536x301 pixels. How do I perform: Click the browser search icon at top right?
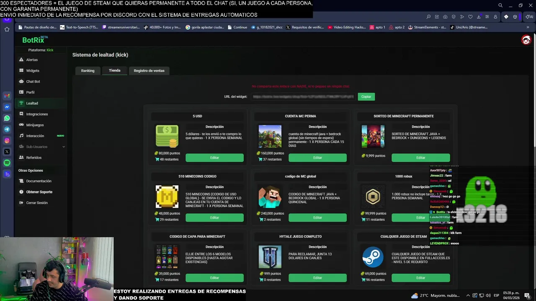[x=500, y=5]
